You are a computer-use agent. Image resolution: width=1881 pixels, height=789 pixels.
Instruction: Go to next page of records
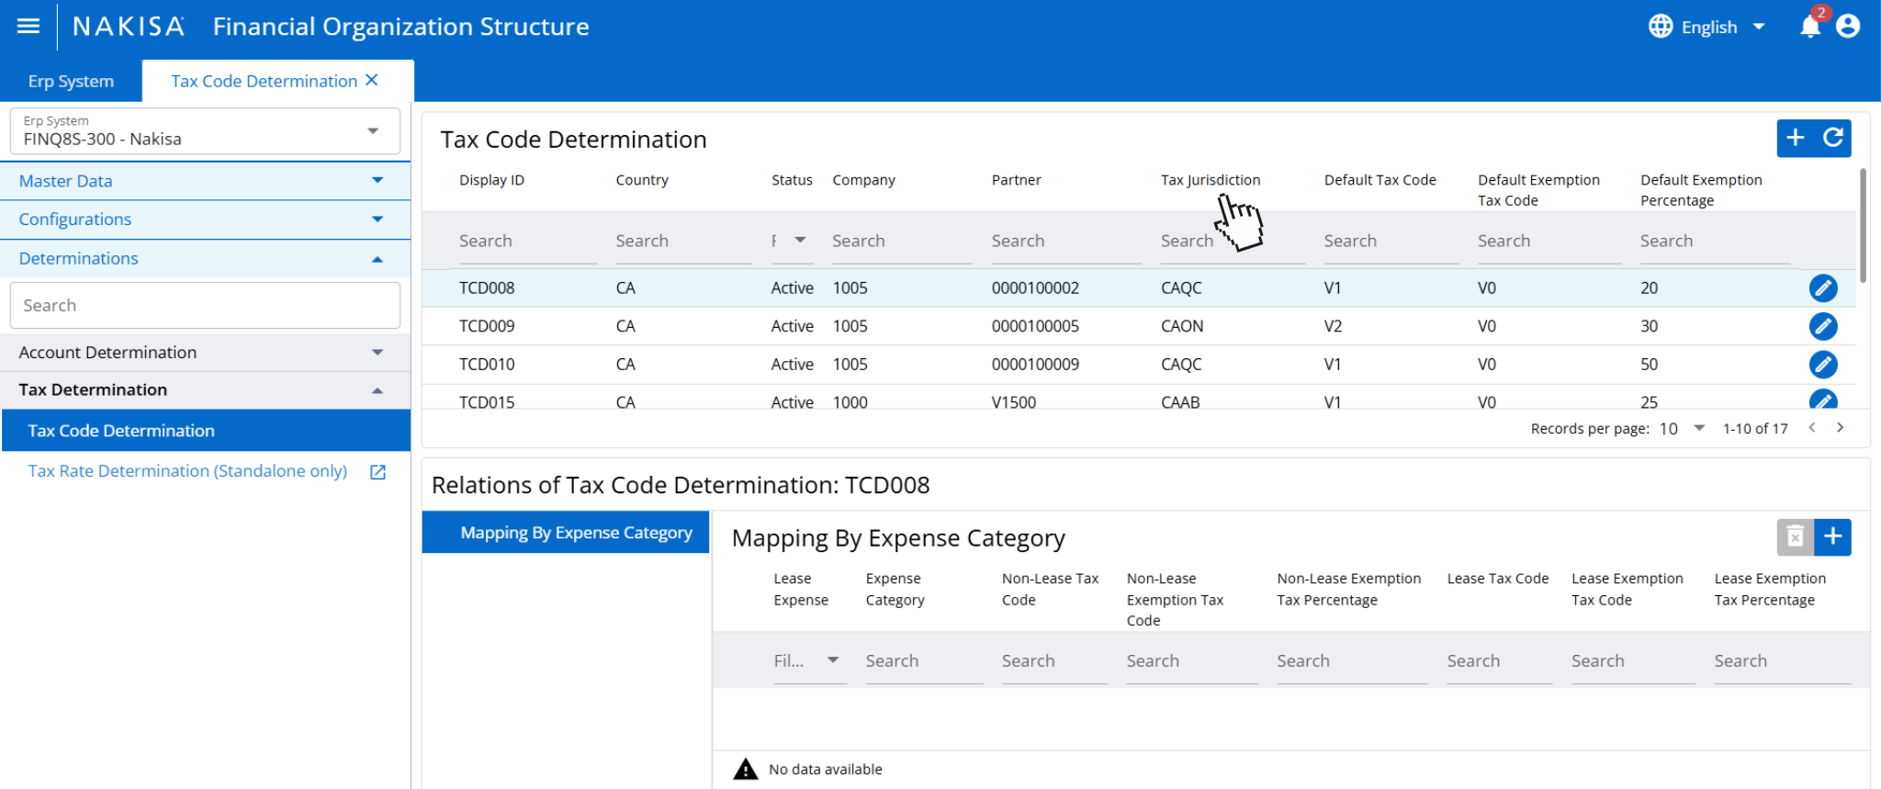point(1840,428)
